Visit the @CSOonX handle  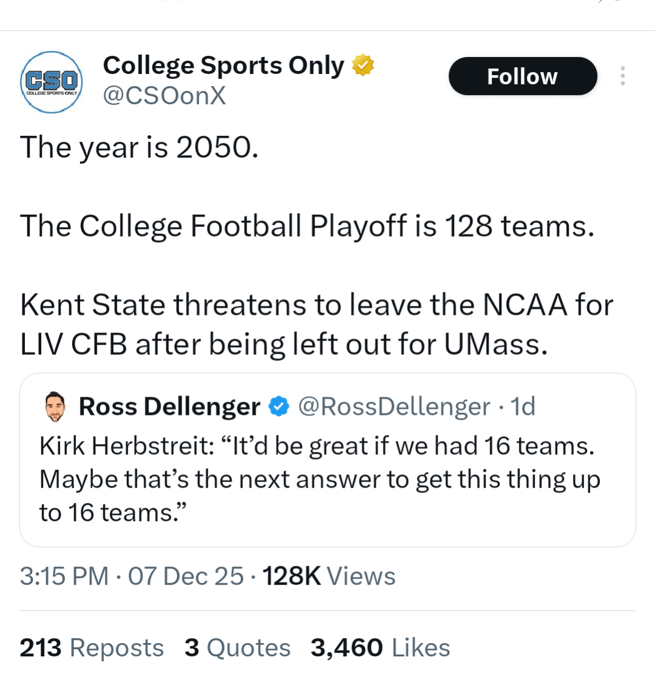tap(165, 95)
